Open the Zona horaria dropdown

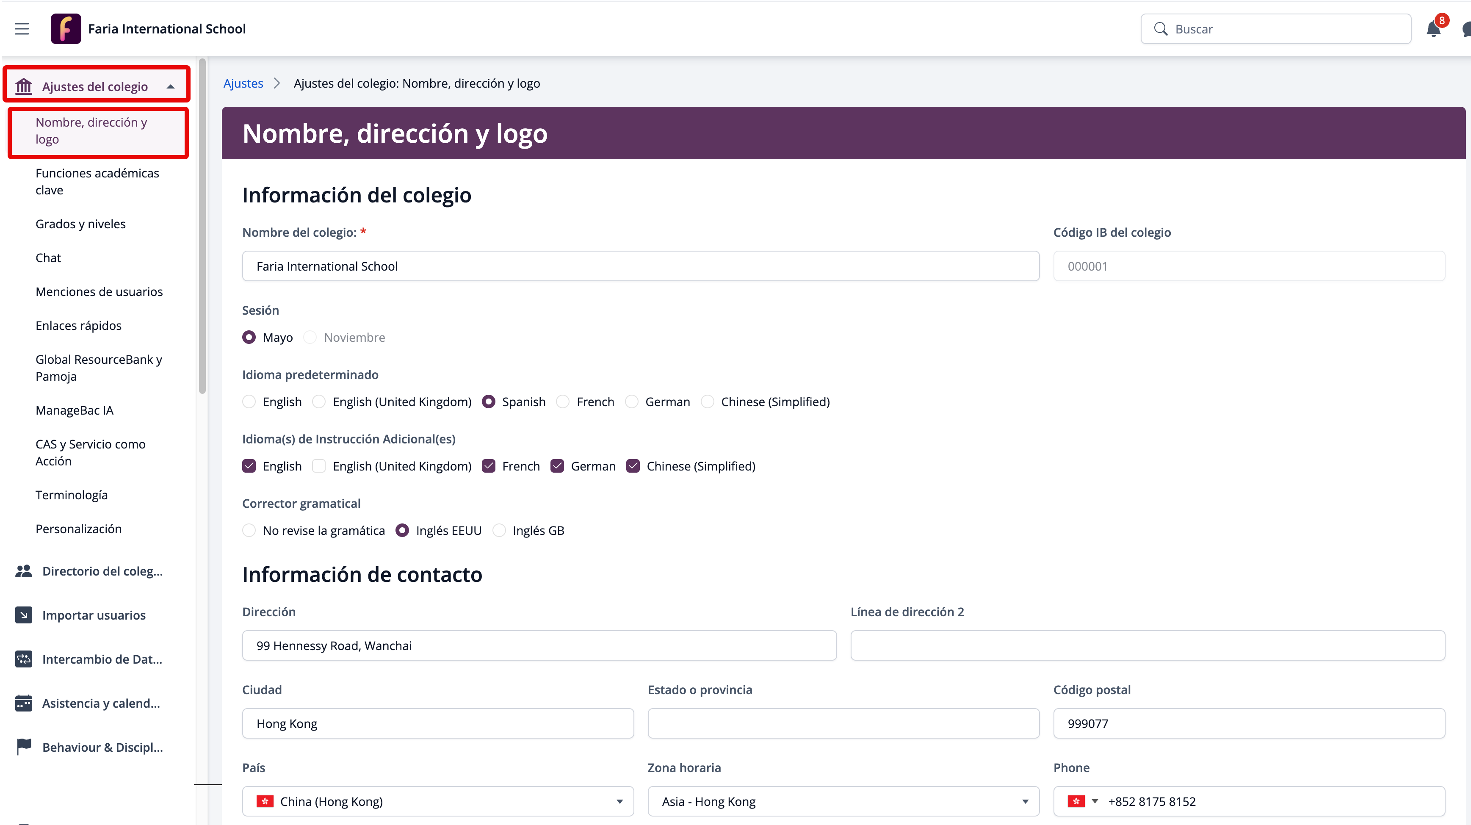(843, 801)
